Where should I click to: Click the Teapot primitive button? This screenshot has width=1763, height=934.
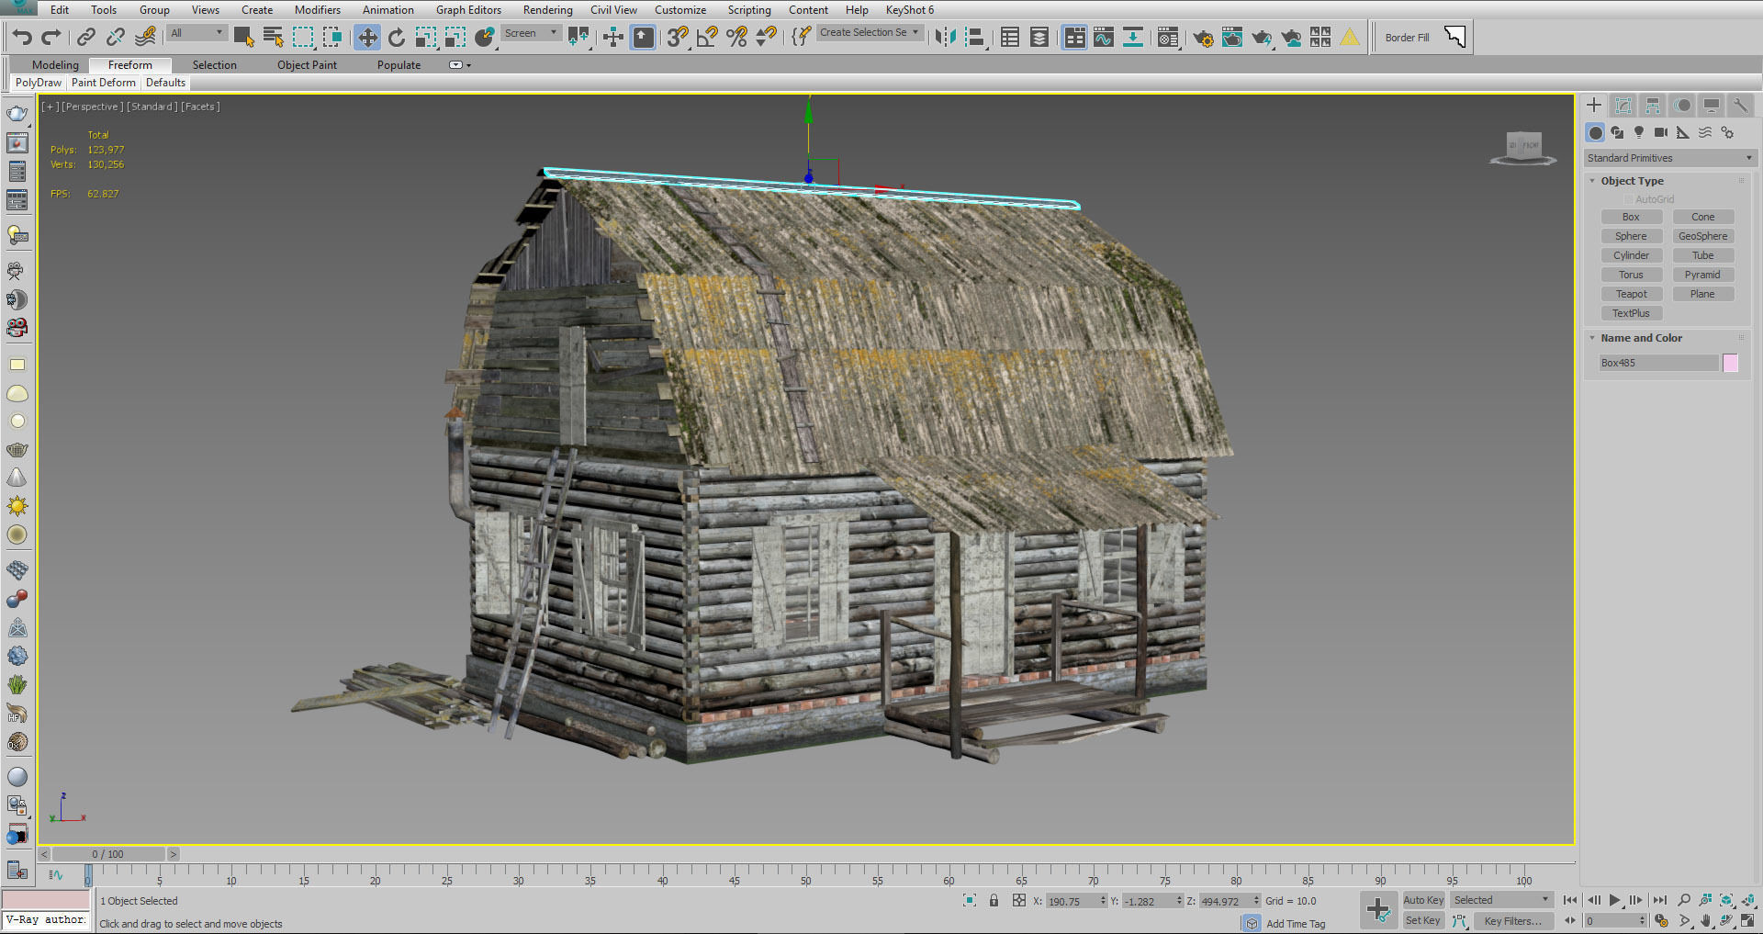[1631, 294]
